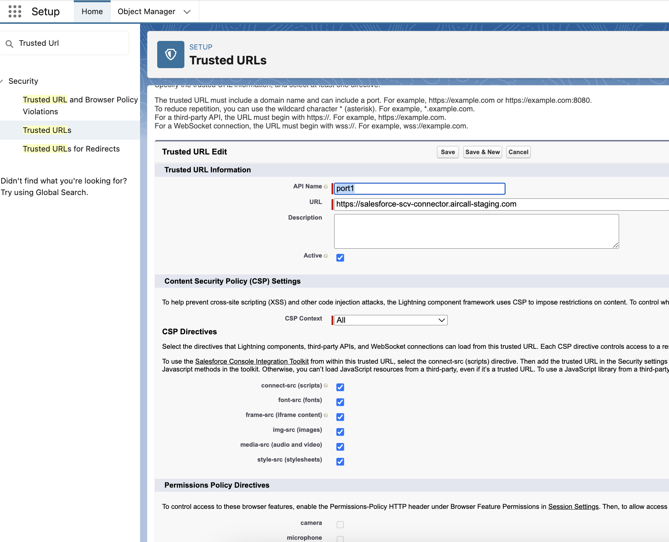Click the Quick Find search box

pos(64,43)
